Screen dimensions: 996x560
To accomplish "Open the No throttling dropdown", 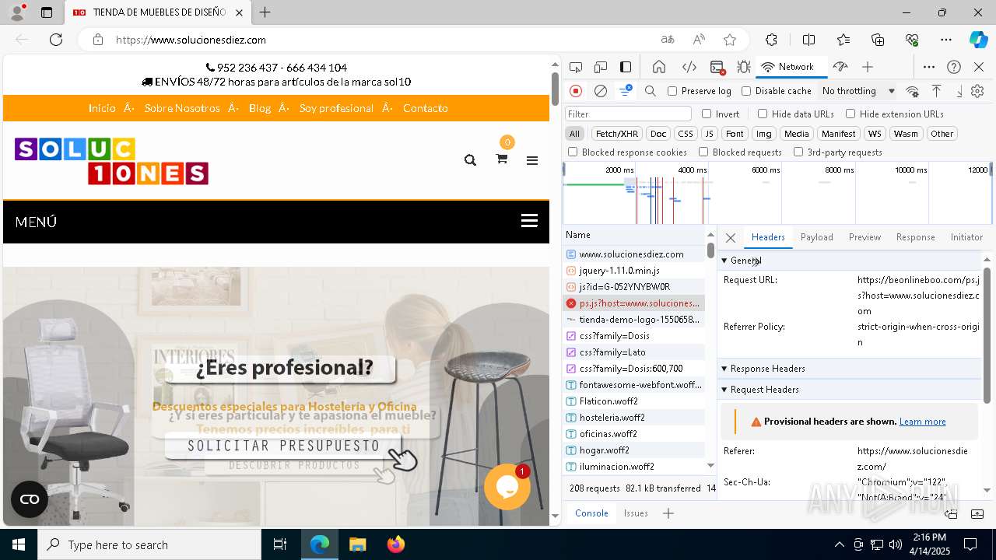I will point(858,91).
